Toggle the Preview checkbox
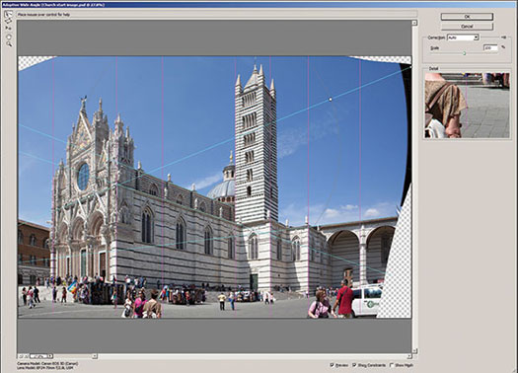Viewport: 518px width, 373px height. (x=332, y=365)
